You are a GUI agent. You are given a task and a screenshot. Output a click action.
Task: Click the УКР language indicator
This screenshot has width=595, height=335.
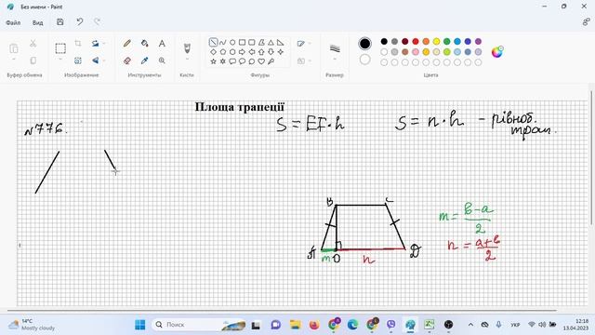pos(515,325)
